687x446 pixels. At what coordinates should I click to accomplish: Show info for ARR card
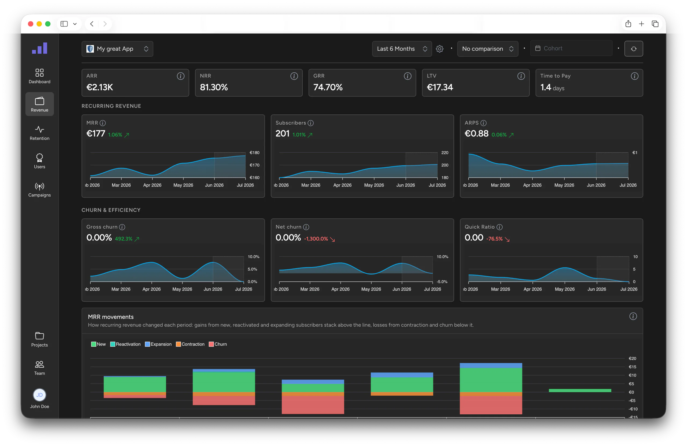(180, 76)
